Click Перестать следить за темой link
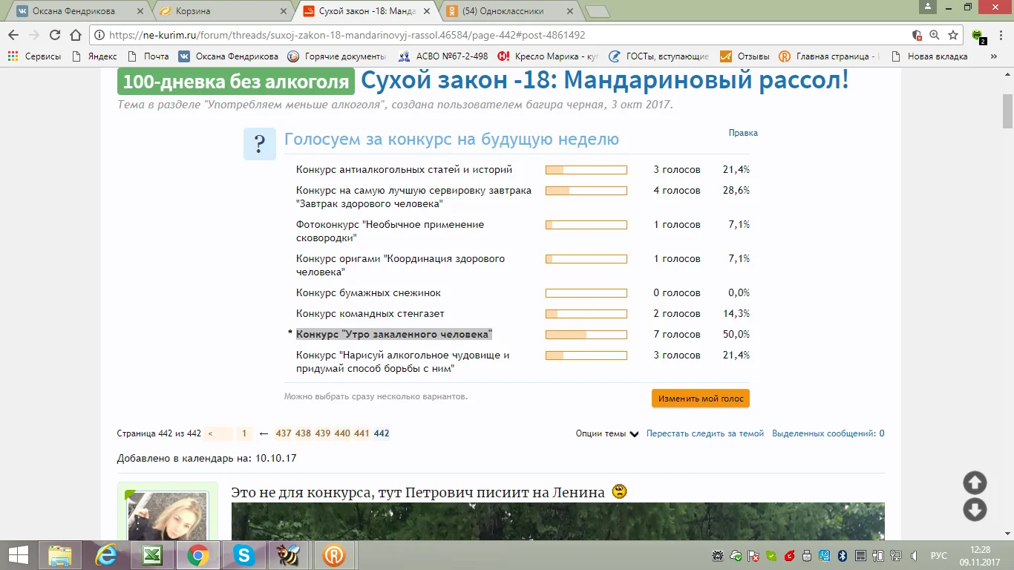Image resolution: width=1014 pixels, height=570 pixels. (x=705, y=433)
